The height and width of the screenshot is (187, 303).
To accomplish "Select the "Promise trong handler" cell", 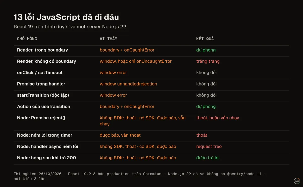I will pos(41,84).
